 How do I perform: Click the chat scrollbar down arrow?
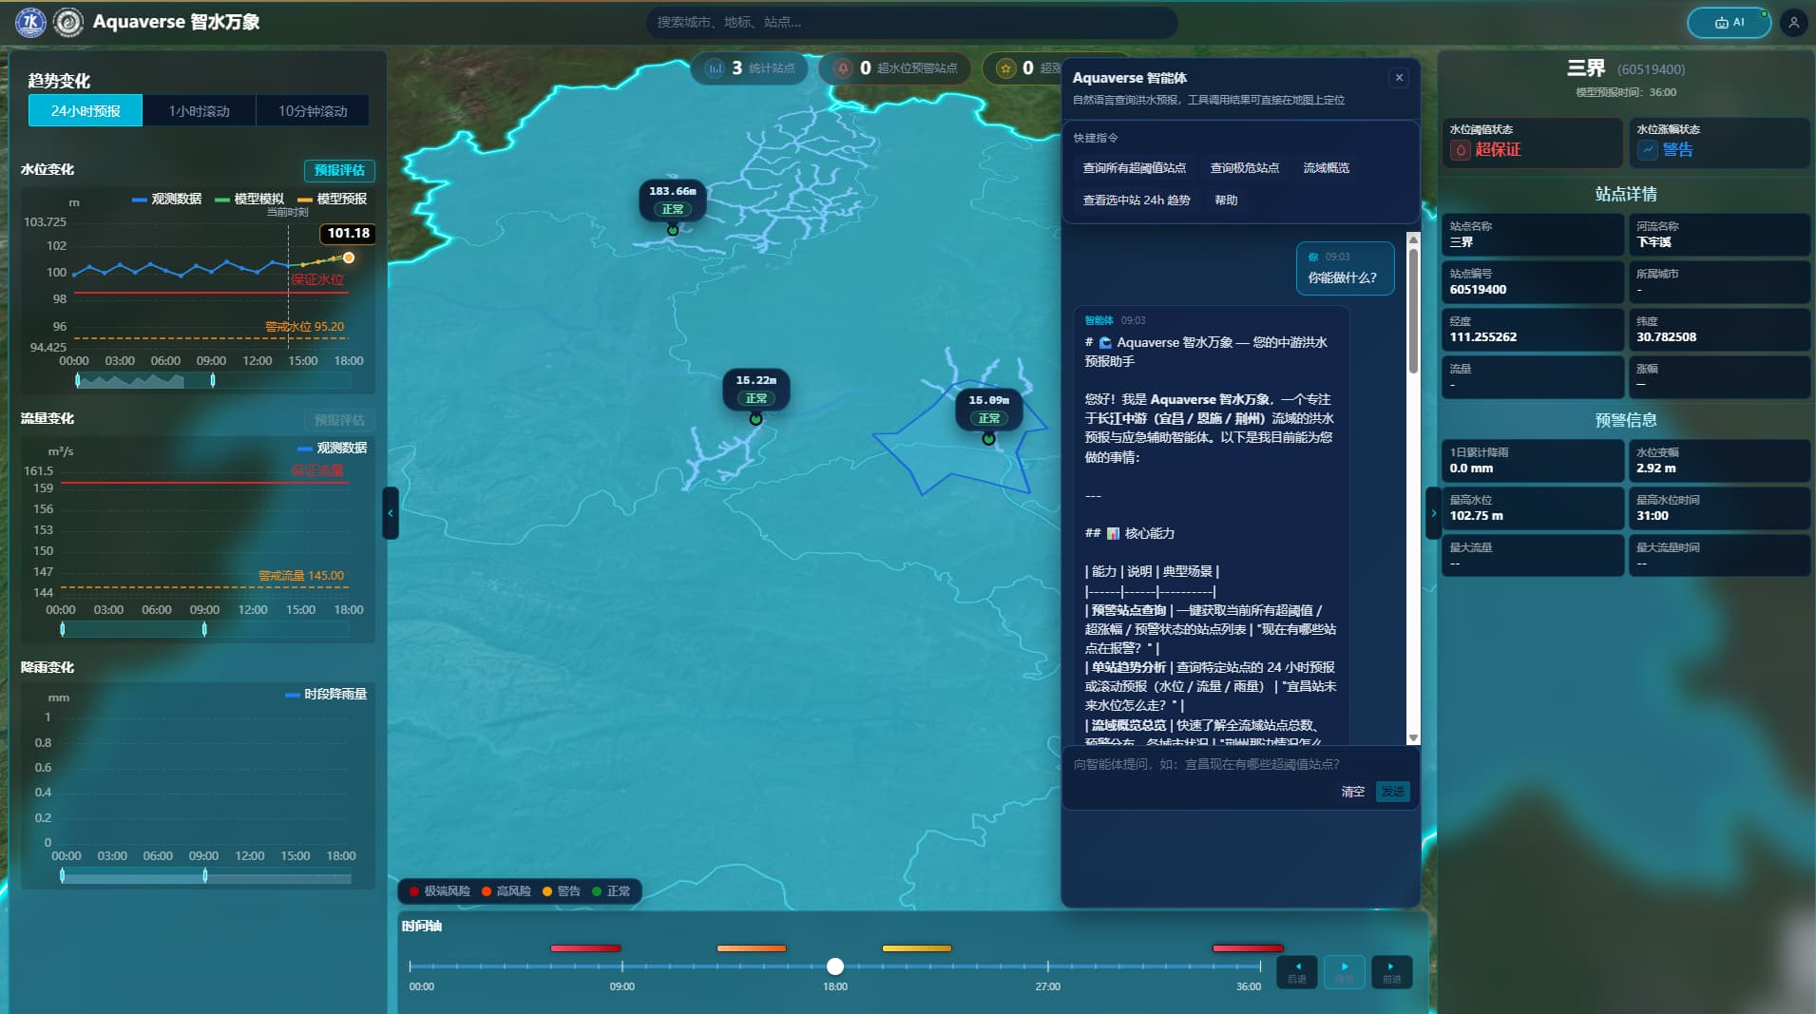(x=1413, y=738)
